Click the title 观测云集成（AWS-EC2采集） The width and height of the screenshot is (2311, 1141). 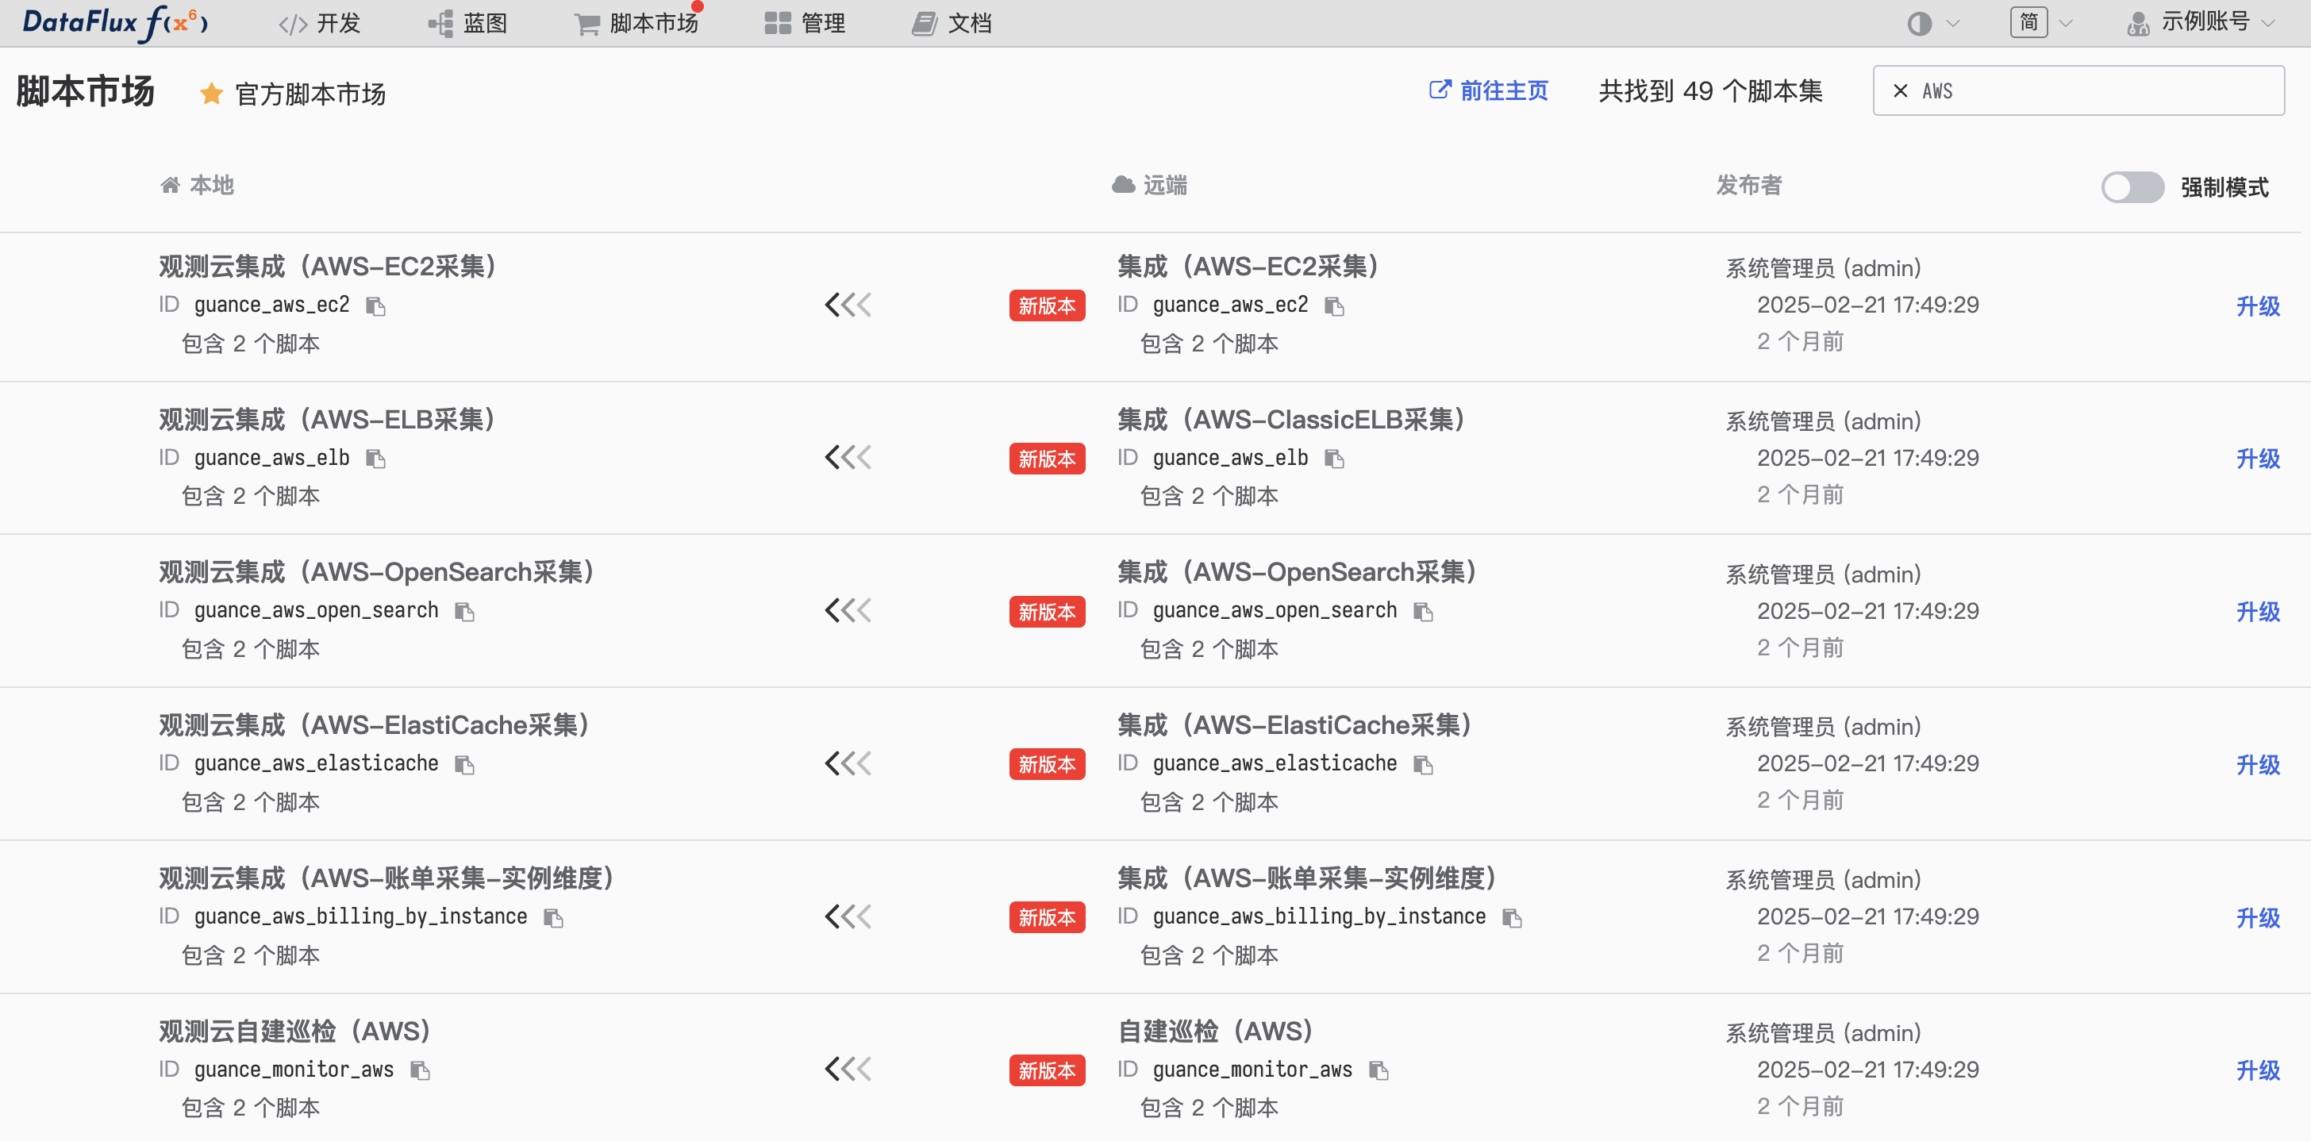pos(330,267)
